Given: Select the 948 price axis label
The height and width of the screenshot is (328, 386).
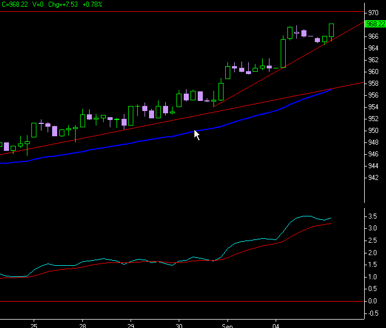Looking at the screenshot, I should tap(373, 142).
